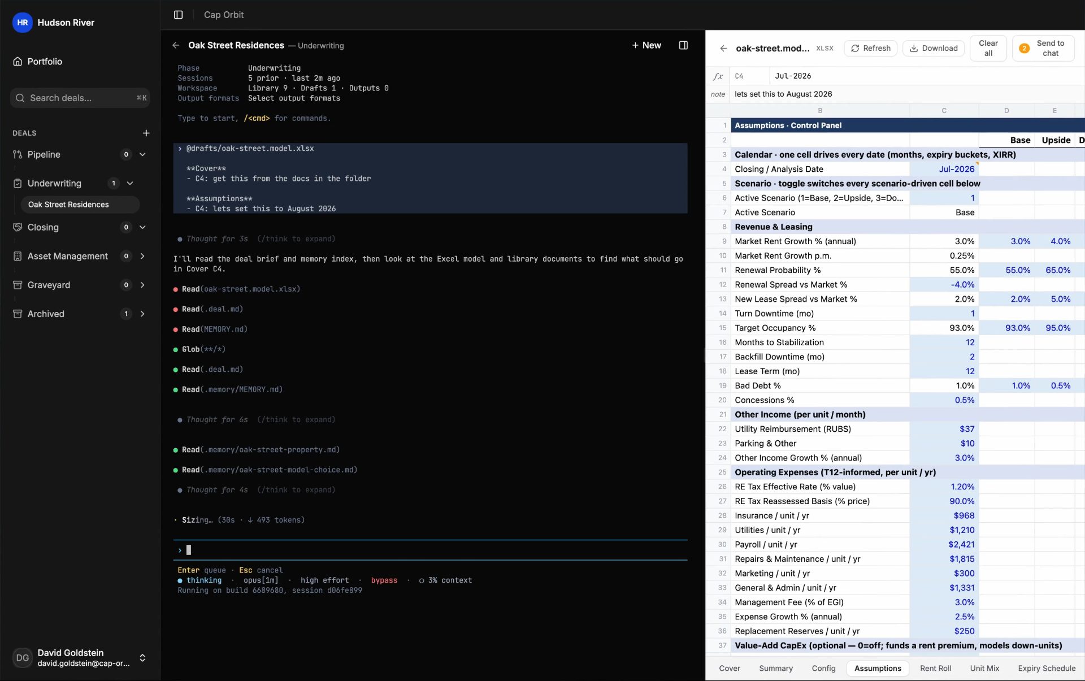1085x681 pixels.
Task: Click the Clear all button
Action: [988, 48]
